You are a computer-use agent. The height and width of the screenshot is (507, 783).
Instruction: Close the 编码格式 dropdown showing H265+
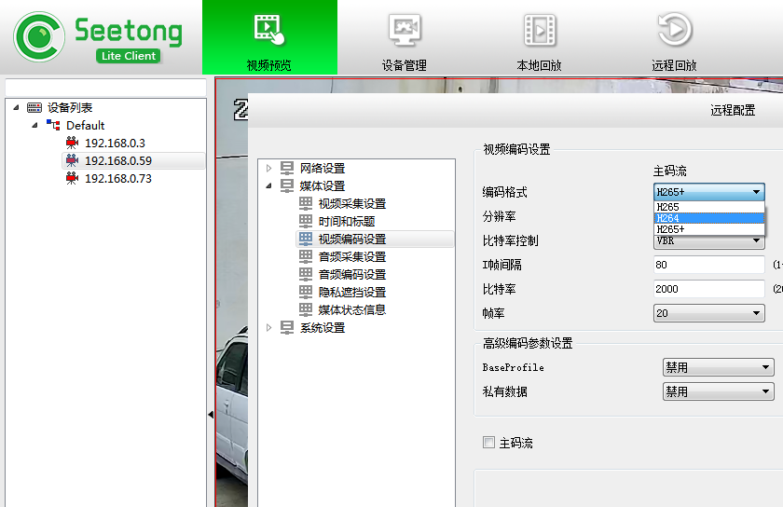point(709,192)
